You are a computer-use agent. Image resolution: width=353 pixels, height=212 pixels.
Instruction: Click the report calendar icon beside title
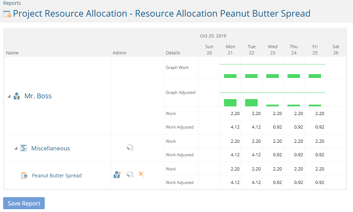click(7, 14)
